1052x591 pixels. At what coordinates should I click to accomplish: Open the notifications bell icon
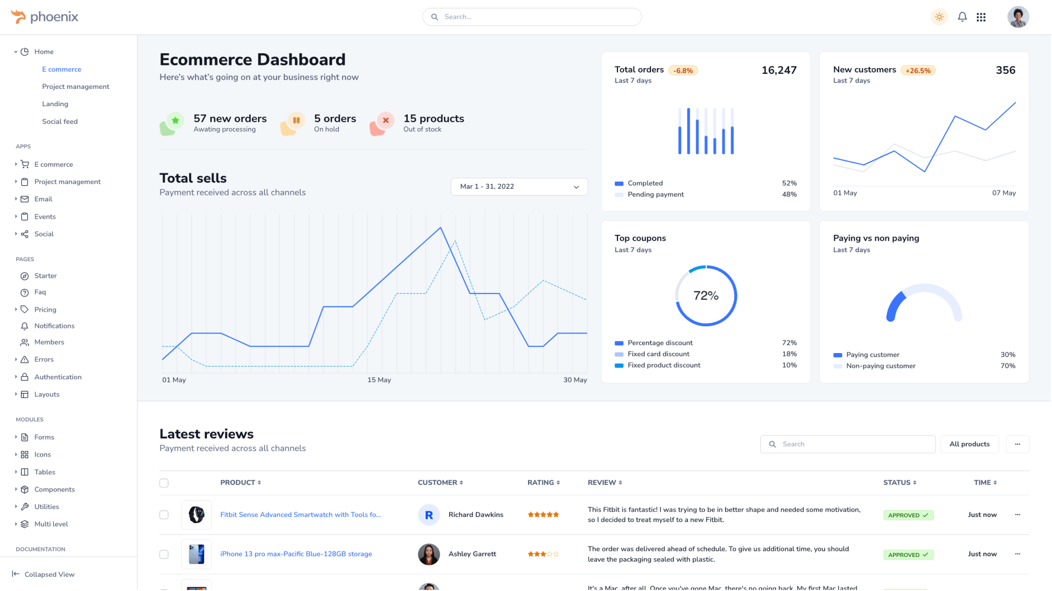pos(962,17)
